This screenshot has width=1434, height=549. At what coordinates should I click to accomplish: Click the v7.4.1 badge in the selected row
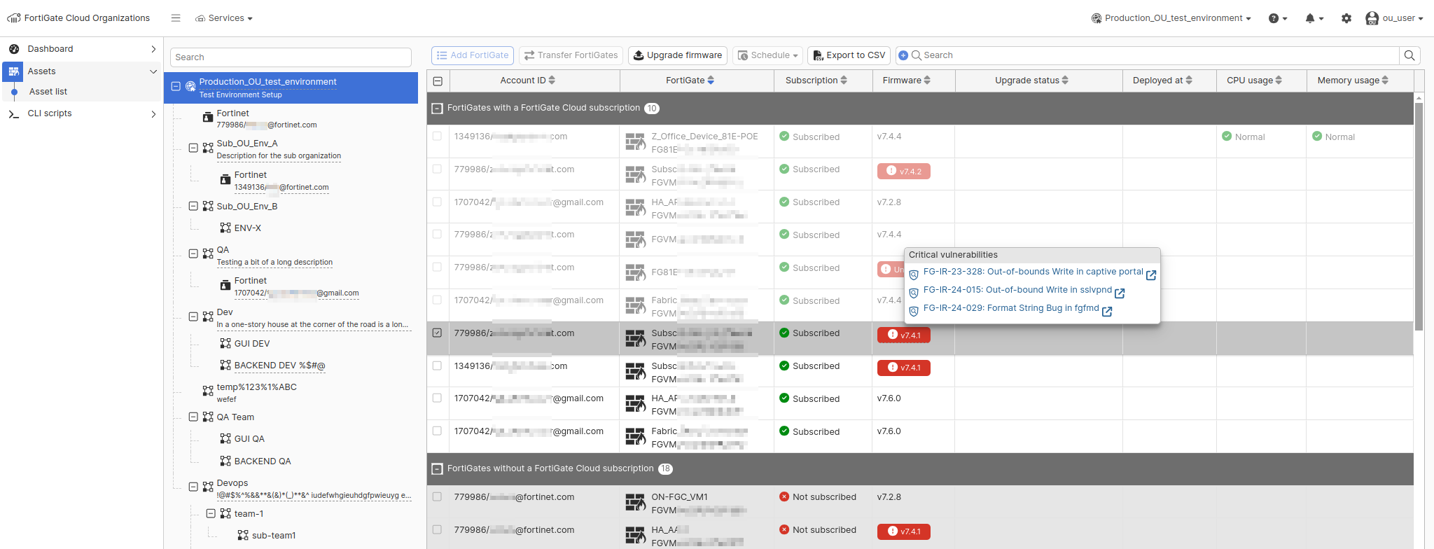(x=904, y=335)
